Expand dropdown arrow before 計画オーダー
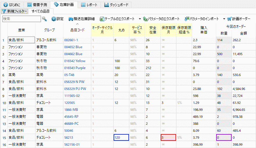The image size is (256, 148). pyautogui.click(x=224, y=19)
